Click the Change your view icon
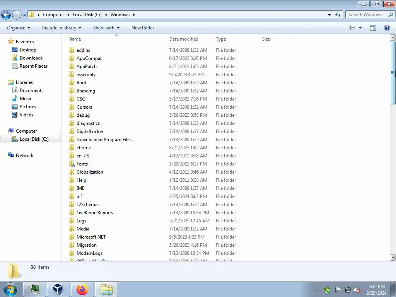The height and width of the screenshot is (297, 396). (352, 28)
